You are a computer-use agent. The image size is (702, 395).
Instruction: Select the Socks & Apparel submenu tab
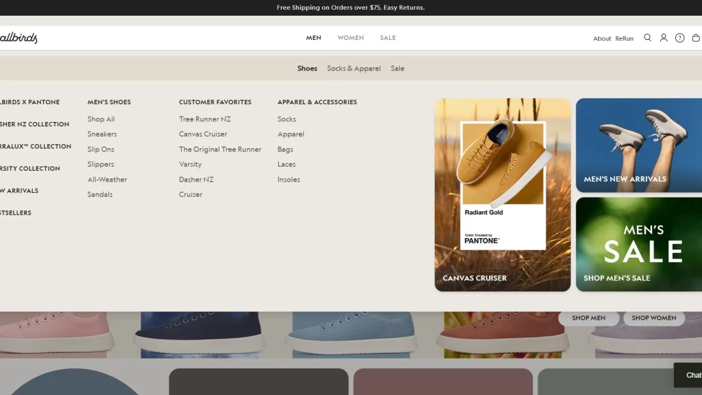tap(354, 68)
